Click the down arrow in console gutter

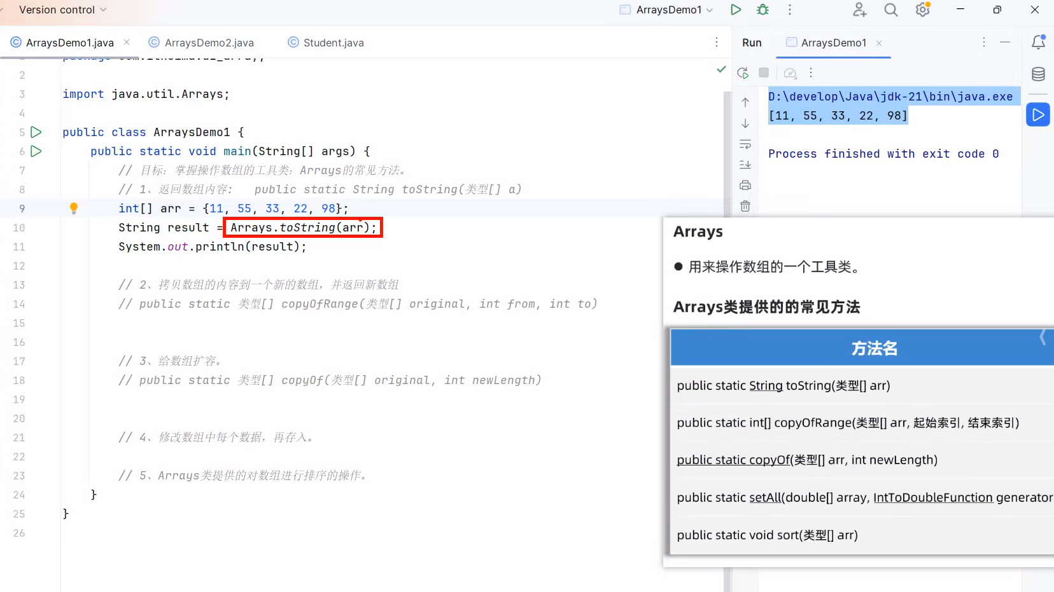[x=745, y=123]
